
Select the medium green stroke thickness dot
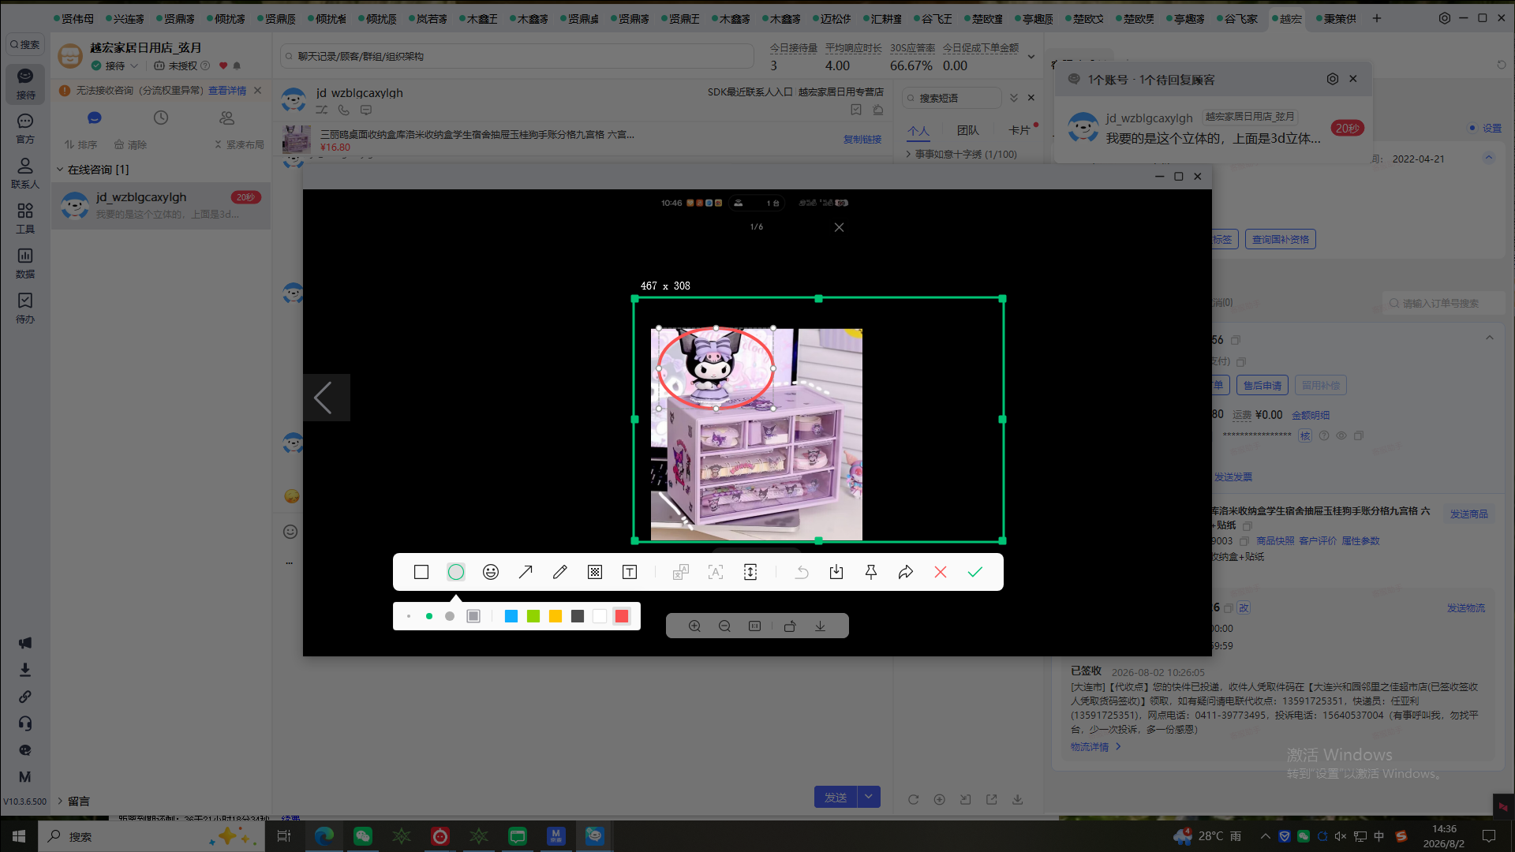(429, 616)
